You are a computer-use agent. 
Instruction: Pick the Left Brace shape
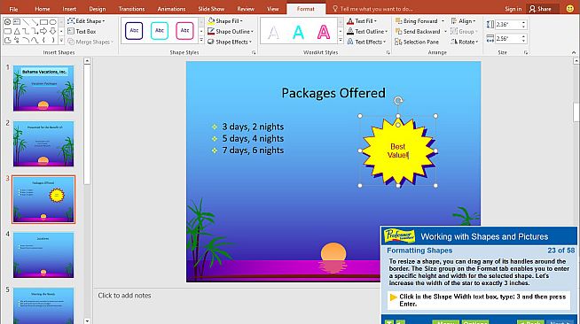(43, 40)
